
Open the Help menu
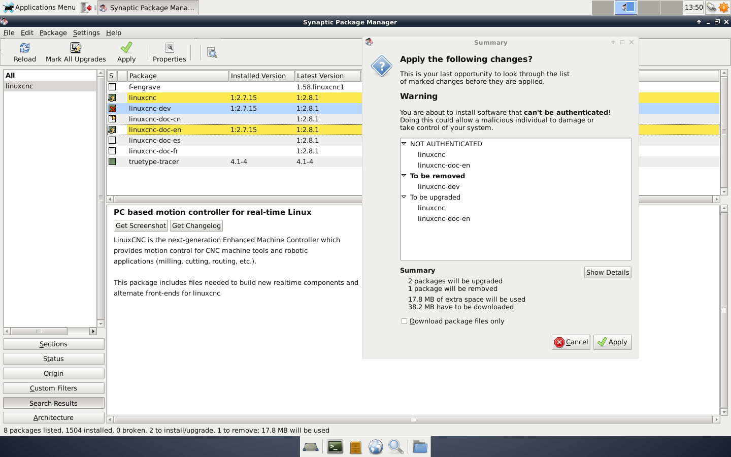click(x=114, y=32)
